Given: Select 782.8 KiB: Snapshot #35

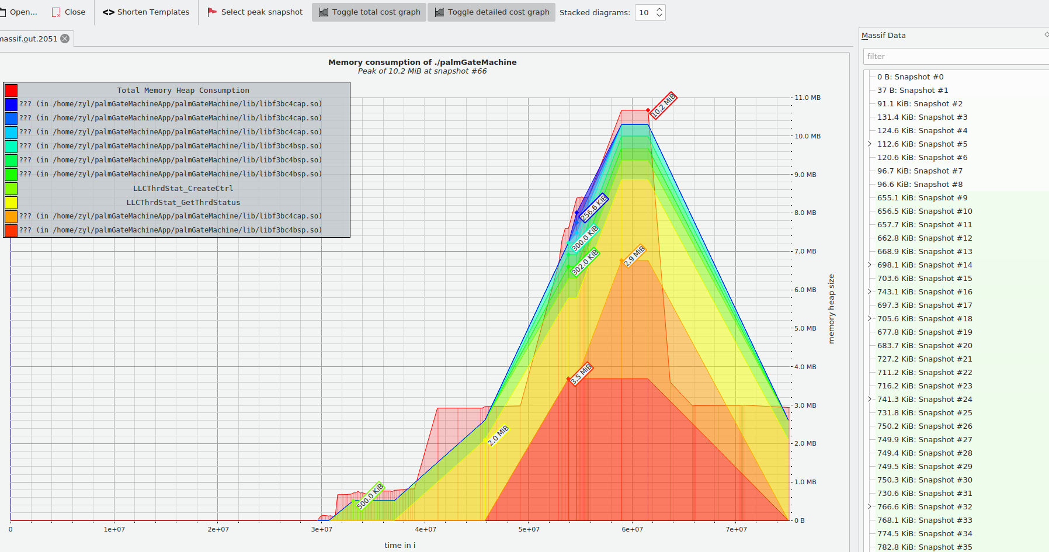Looking at the screenshot, I should pyautogui.click(x=924, y=547).
